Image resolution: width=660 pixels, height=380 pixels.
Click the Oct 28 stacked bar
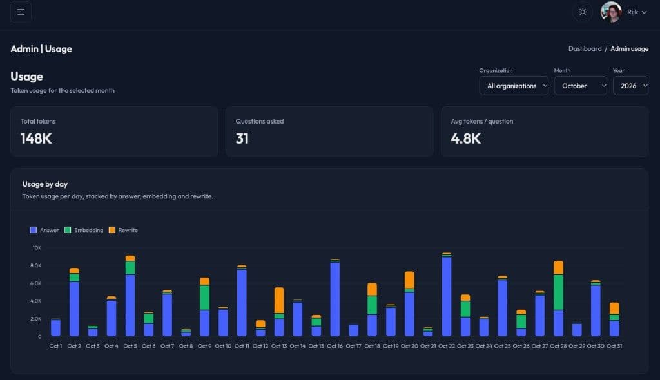(x=558, y=298)
